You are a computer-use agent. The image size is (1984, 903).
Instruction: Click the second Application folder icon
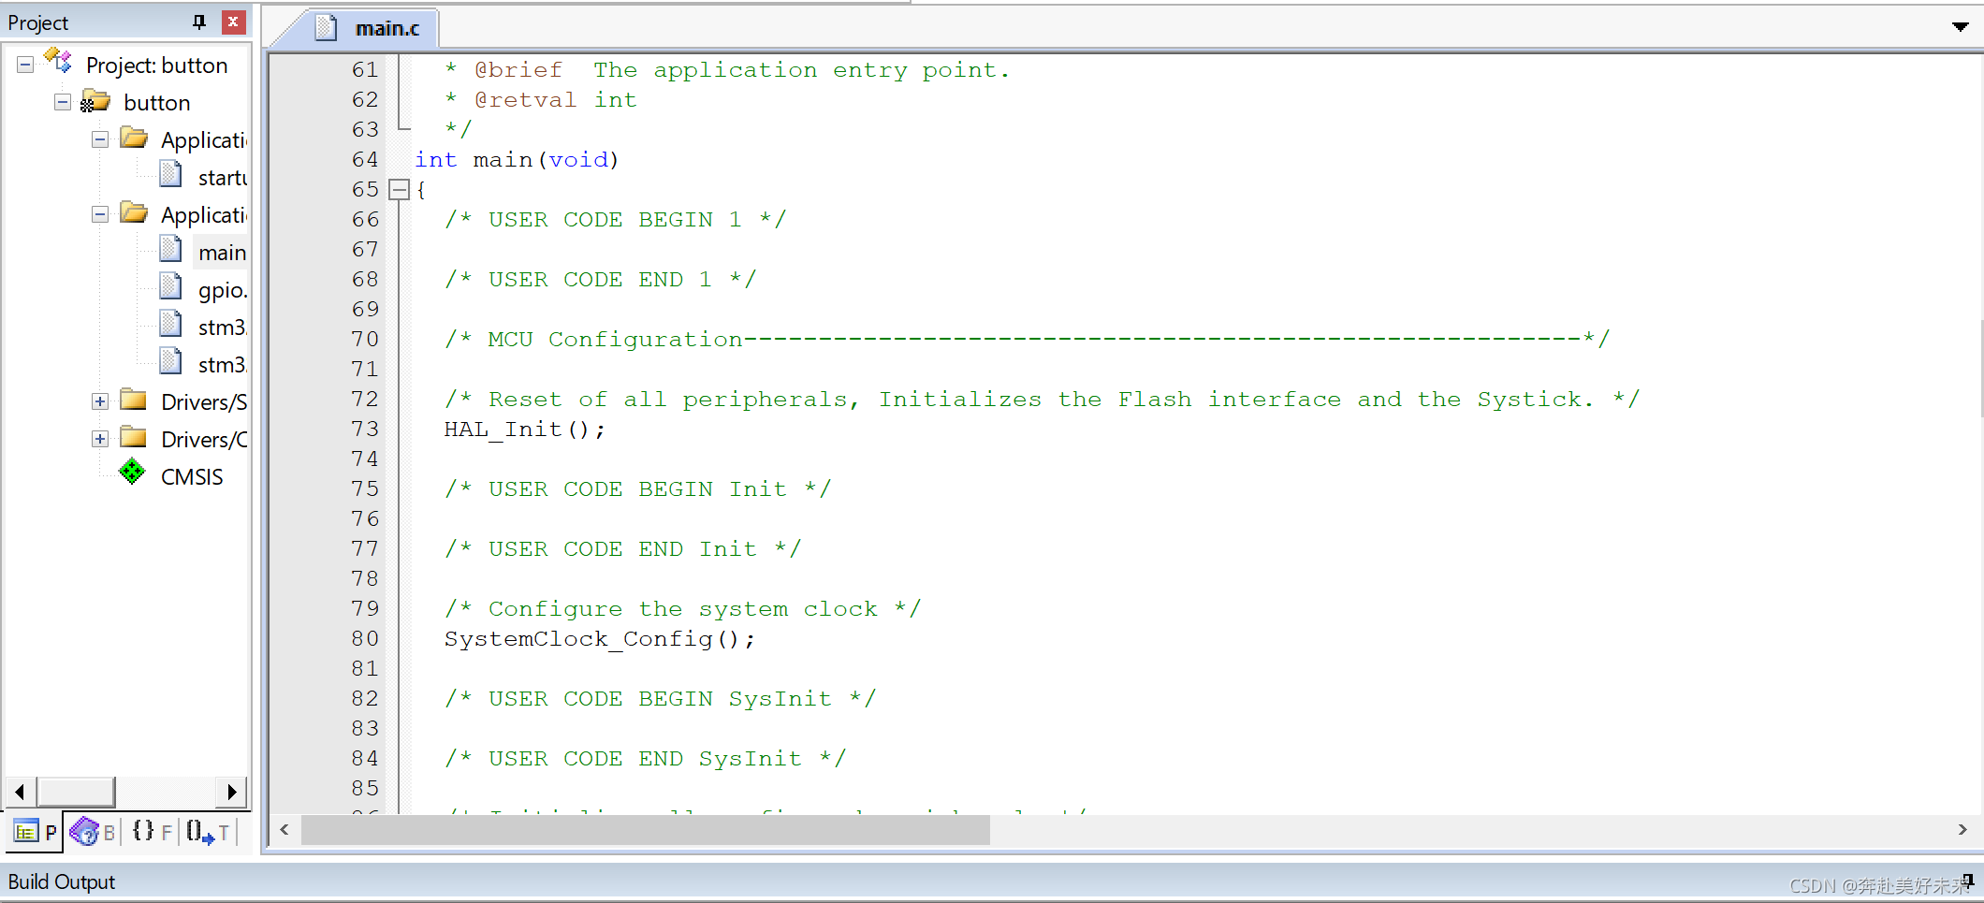pyautogui.click(x=134, y=213)
